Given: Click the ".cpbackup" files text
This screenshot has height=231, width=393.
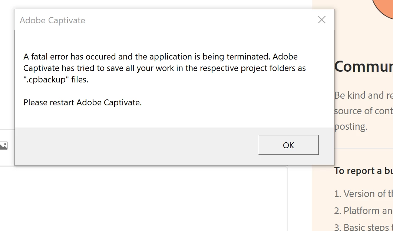Looking at the screenshot, I should 56,79.
